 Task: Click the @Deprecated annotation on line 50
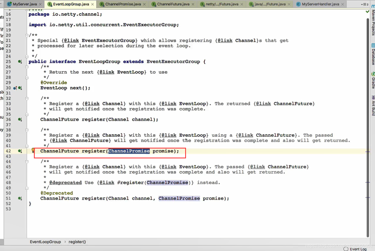tap(57, 193)
